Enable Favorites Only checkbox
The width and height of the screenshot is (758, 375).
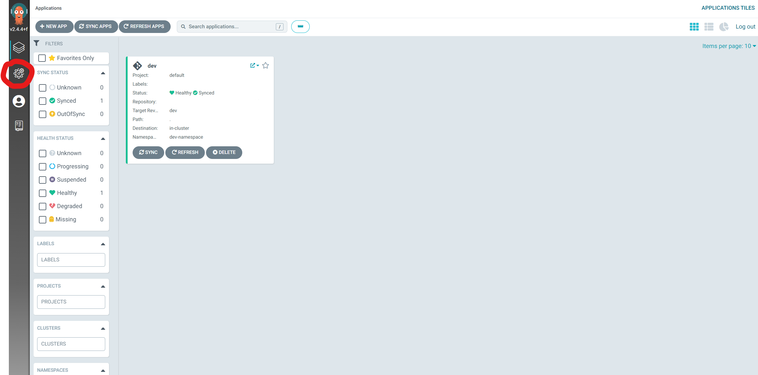tap(42, 58)
